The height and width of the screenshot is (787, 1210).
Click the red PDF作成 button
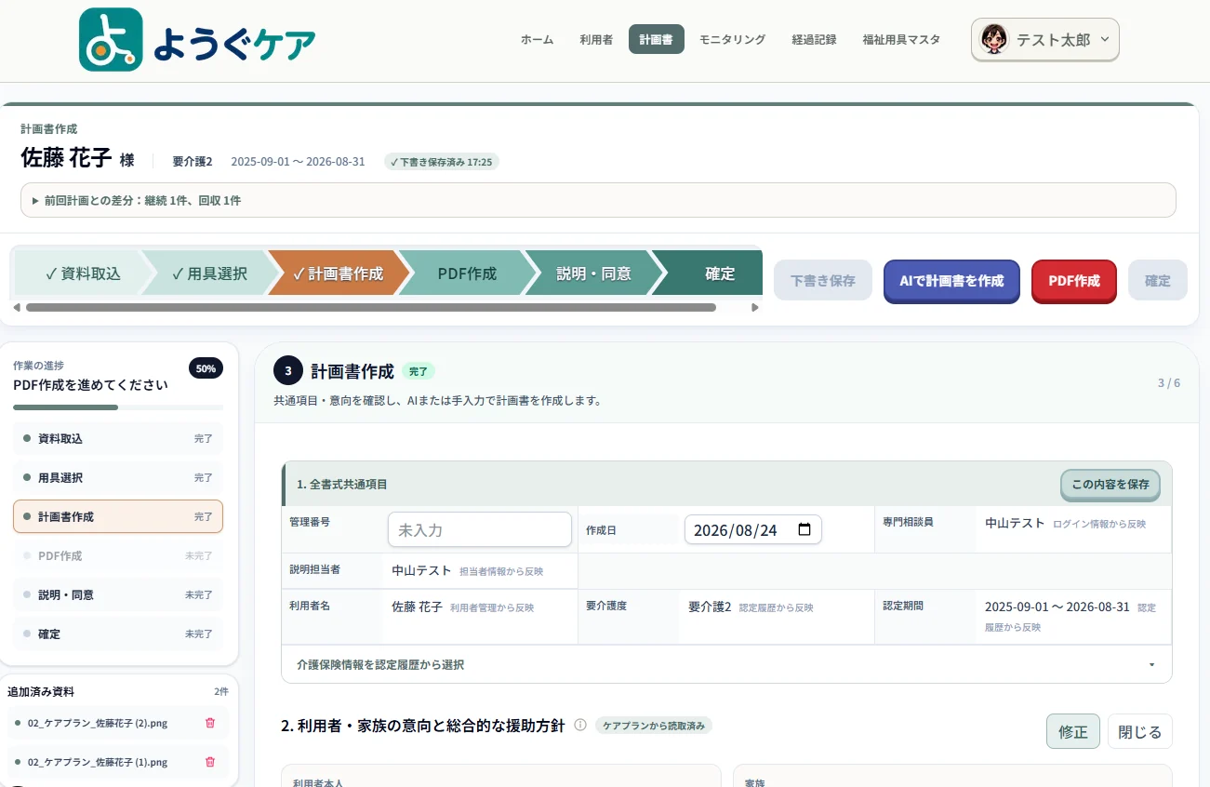click(1074, 281)
